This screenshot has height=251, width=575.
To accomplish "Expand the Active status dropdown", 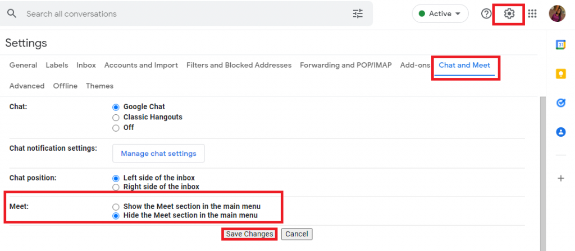I will click(440, 14).
